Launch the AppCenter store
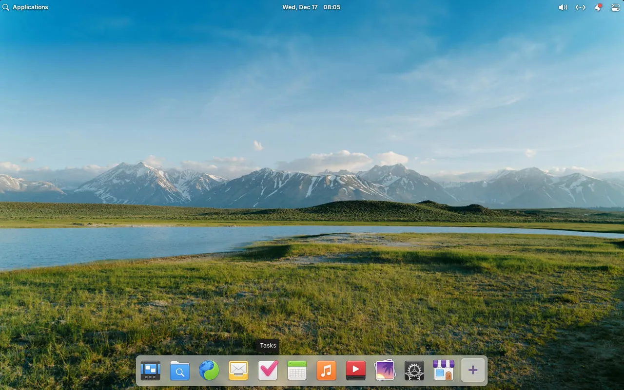 click(444, 370)
